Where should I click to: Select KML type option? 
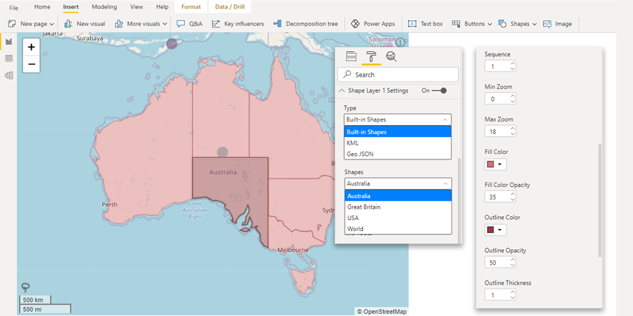[x=397, y=143]
